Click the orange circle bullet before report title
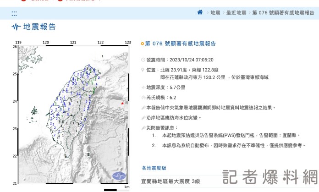This screenshot has width=319, height=192. pyautogui.click(x=143, y=44)
